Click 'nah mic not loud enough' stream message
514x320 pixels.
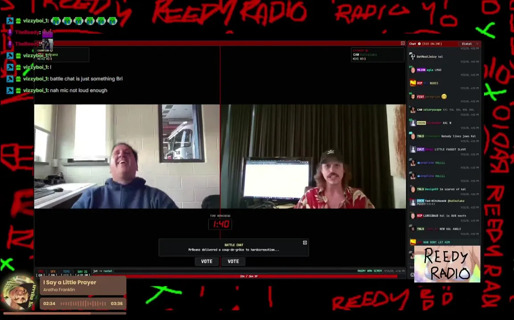click(78, 90)
